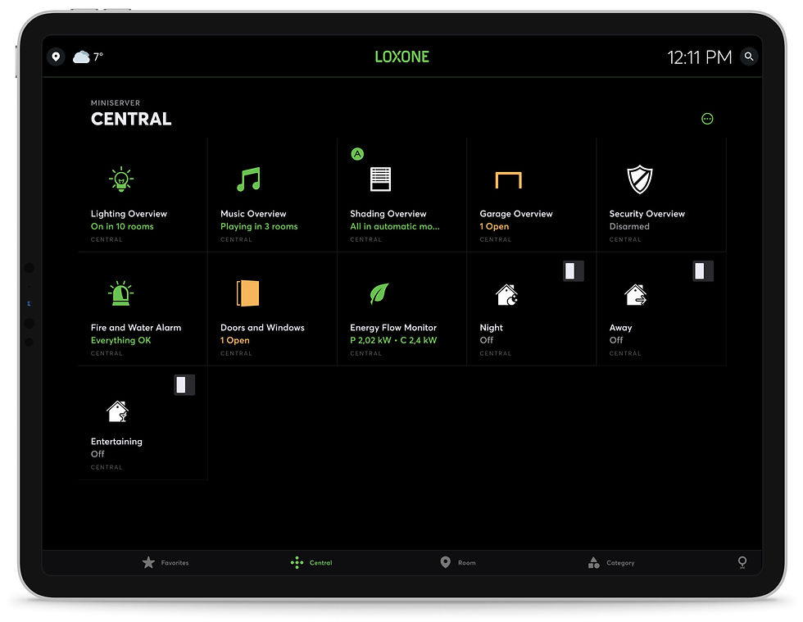Click the lightbulb icon in bottom bar
The height and width of the screenshot is (622, 803).
pyautogui.click(x=742, y=562)
